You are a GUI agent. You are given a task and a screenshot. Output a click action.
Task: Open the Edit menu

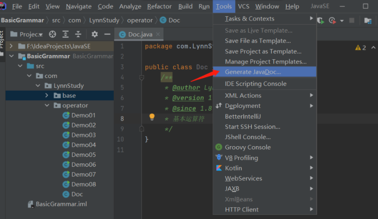click(34, 6)
